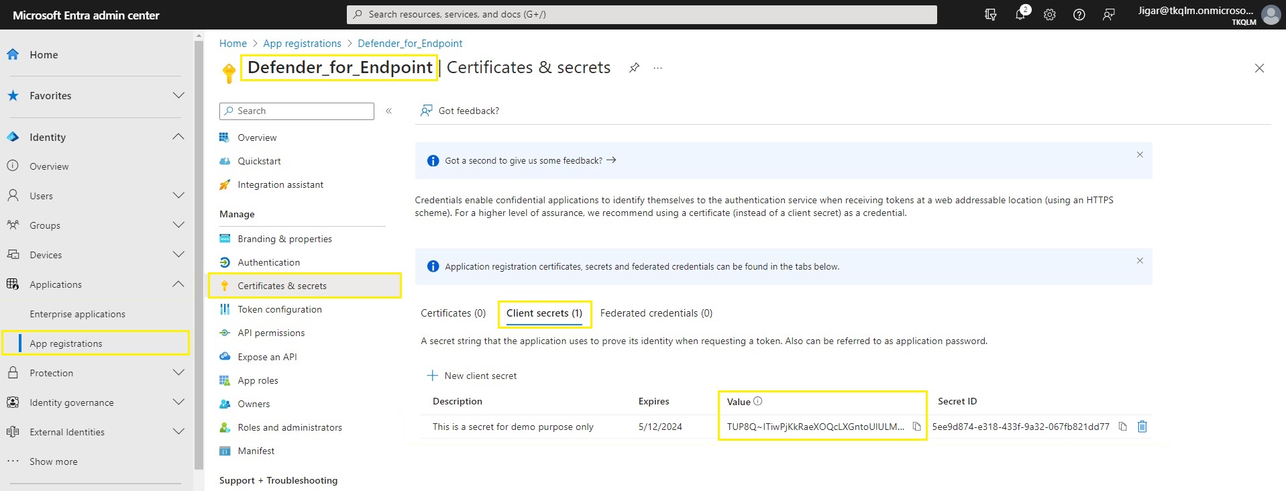The image size is (1286, 491).
Task: Expand the Devices section
Action: (178, 255)
